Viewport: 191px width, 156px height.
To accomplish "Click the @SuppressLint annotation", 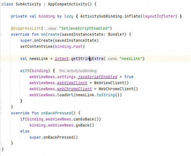I will point(26,28).
